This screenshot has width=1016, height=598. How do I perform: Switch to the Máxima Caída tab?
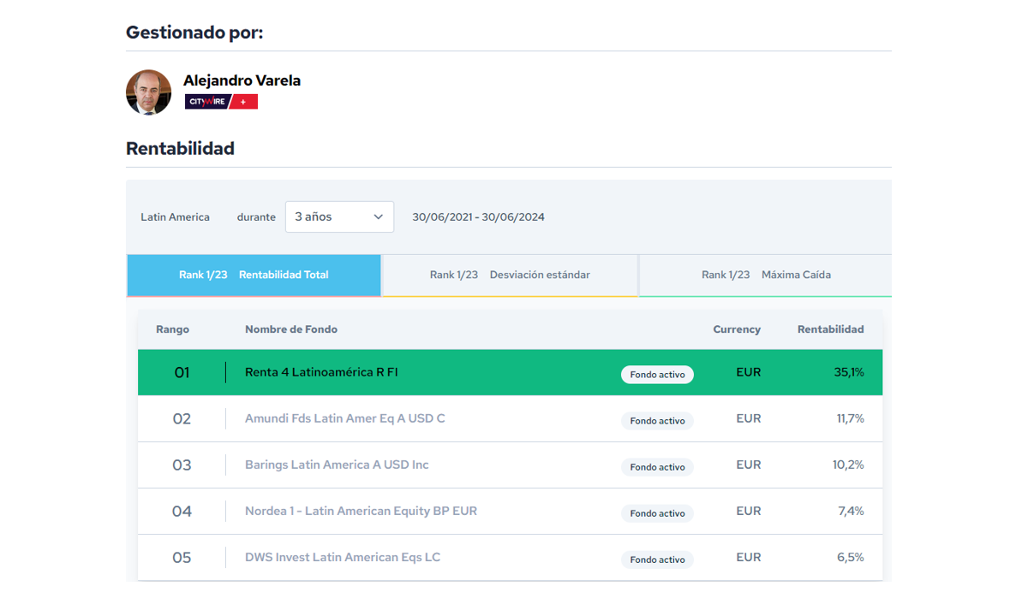tap(766, 275)
